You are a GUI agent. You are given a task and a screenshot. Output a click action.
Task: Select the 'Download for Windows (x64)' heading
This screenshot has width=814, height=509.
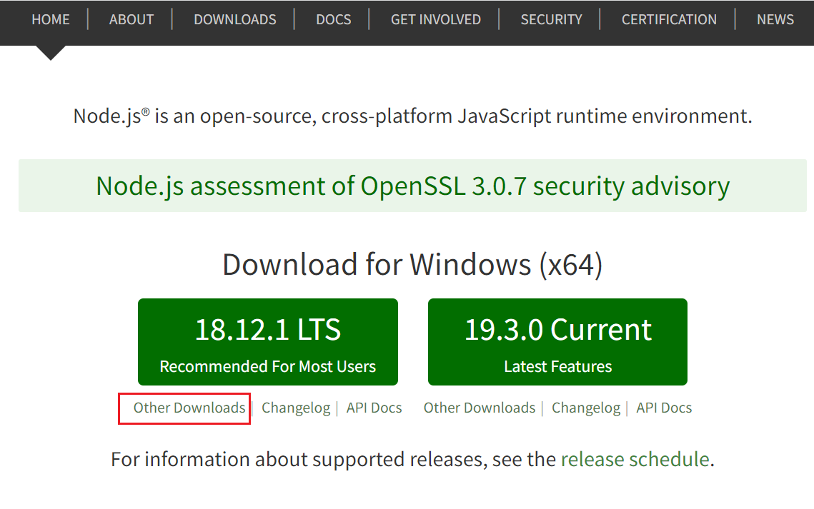412,265
